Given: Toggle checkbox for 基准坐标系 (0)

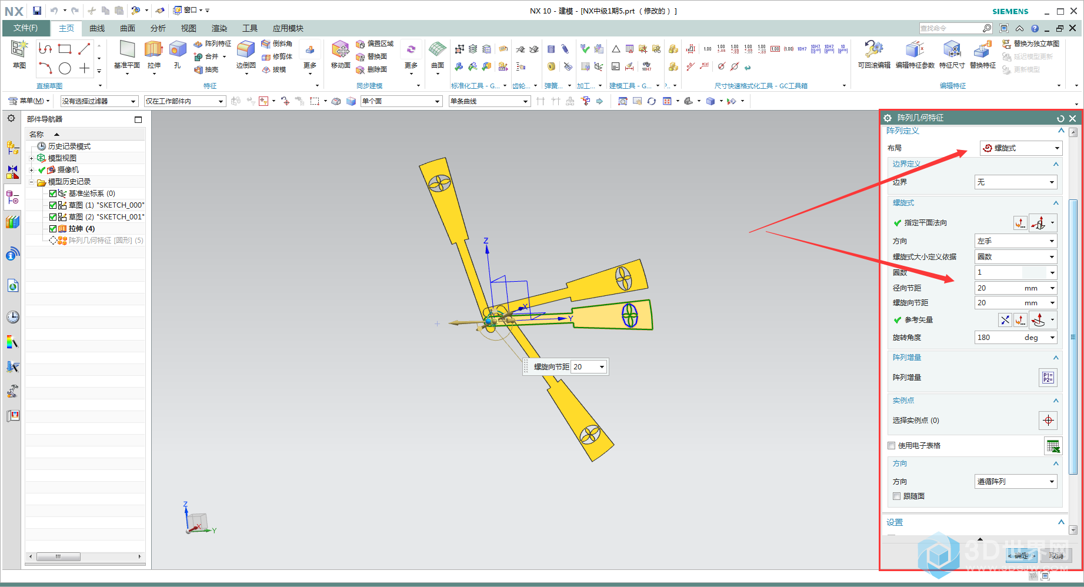Looking at the screenshot, I should point(53,194).
